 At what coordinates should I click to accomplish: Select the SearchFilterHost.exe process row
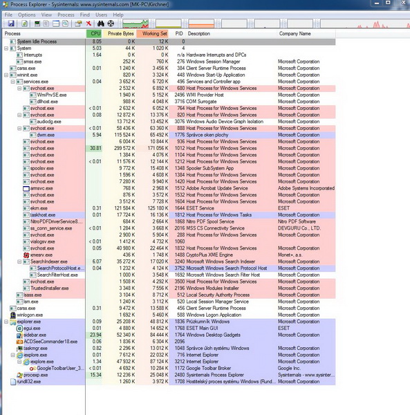tap(169, 275)
